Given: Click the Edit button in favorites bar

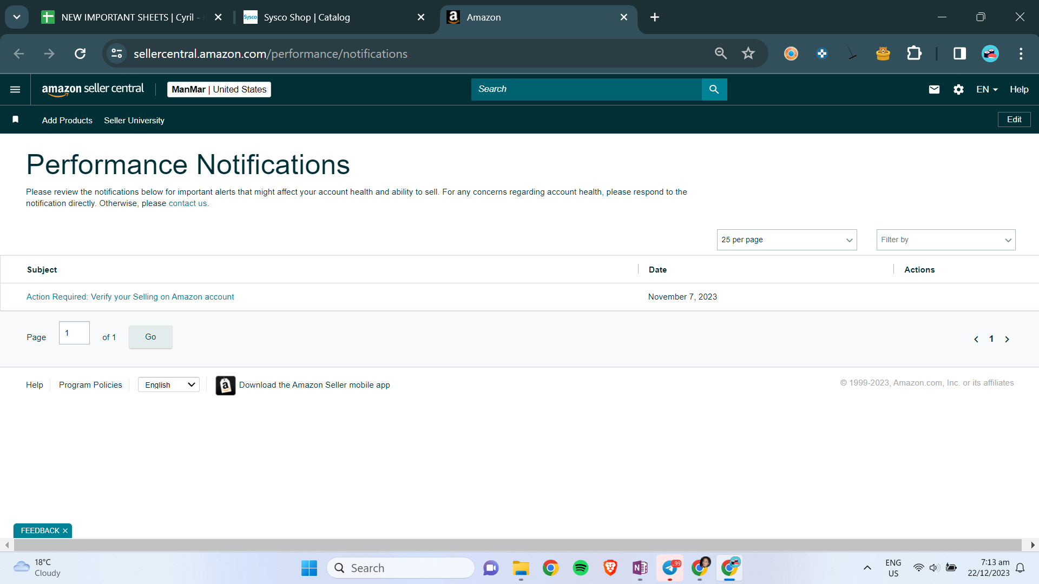Looking at the screenshot, I should [1014, 120].
